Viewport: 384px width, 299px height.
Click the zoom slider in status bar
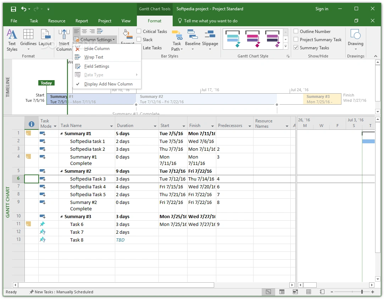coord(362,292)
